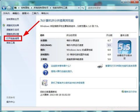Open 调整视觉效果 link
This screenshot has width=140, height=112.
[x=13, y=25]
